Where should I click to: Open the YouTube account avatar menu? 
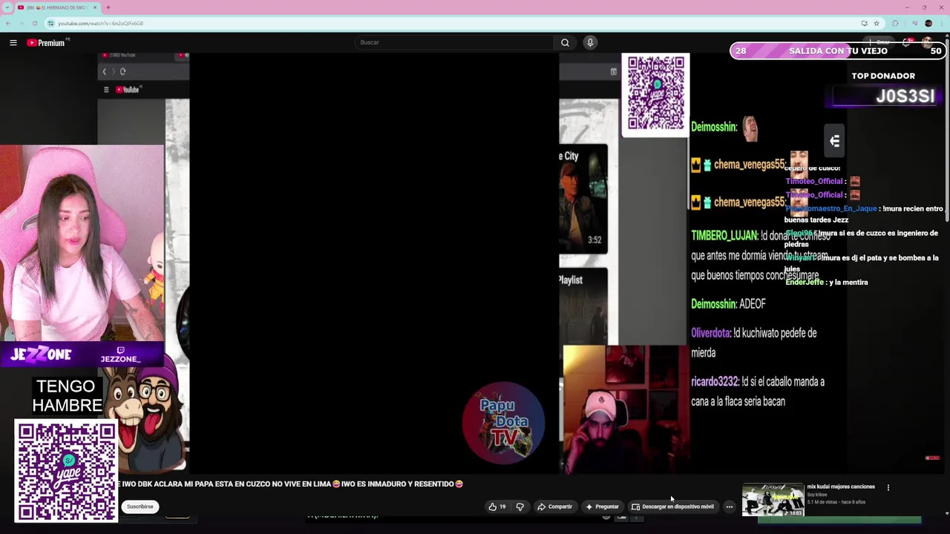(x=928, y=43)
